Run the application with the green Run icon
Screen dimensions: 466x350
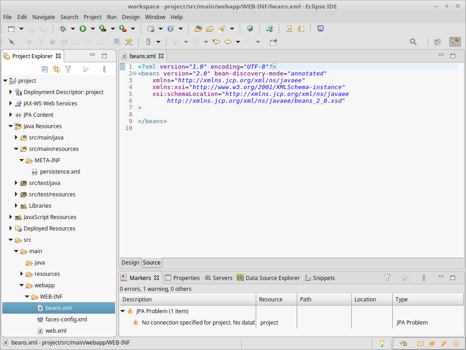(84, 28)
